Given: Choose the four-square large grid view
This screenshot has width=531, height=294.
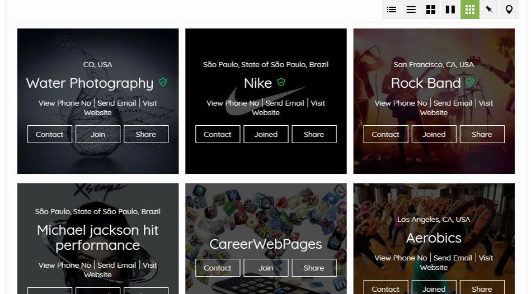Looking at the screenshot, I should [x=431, y=10].
